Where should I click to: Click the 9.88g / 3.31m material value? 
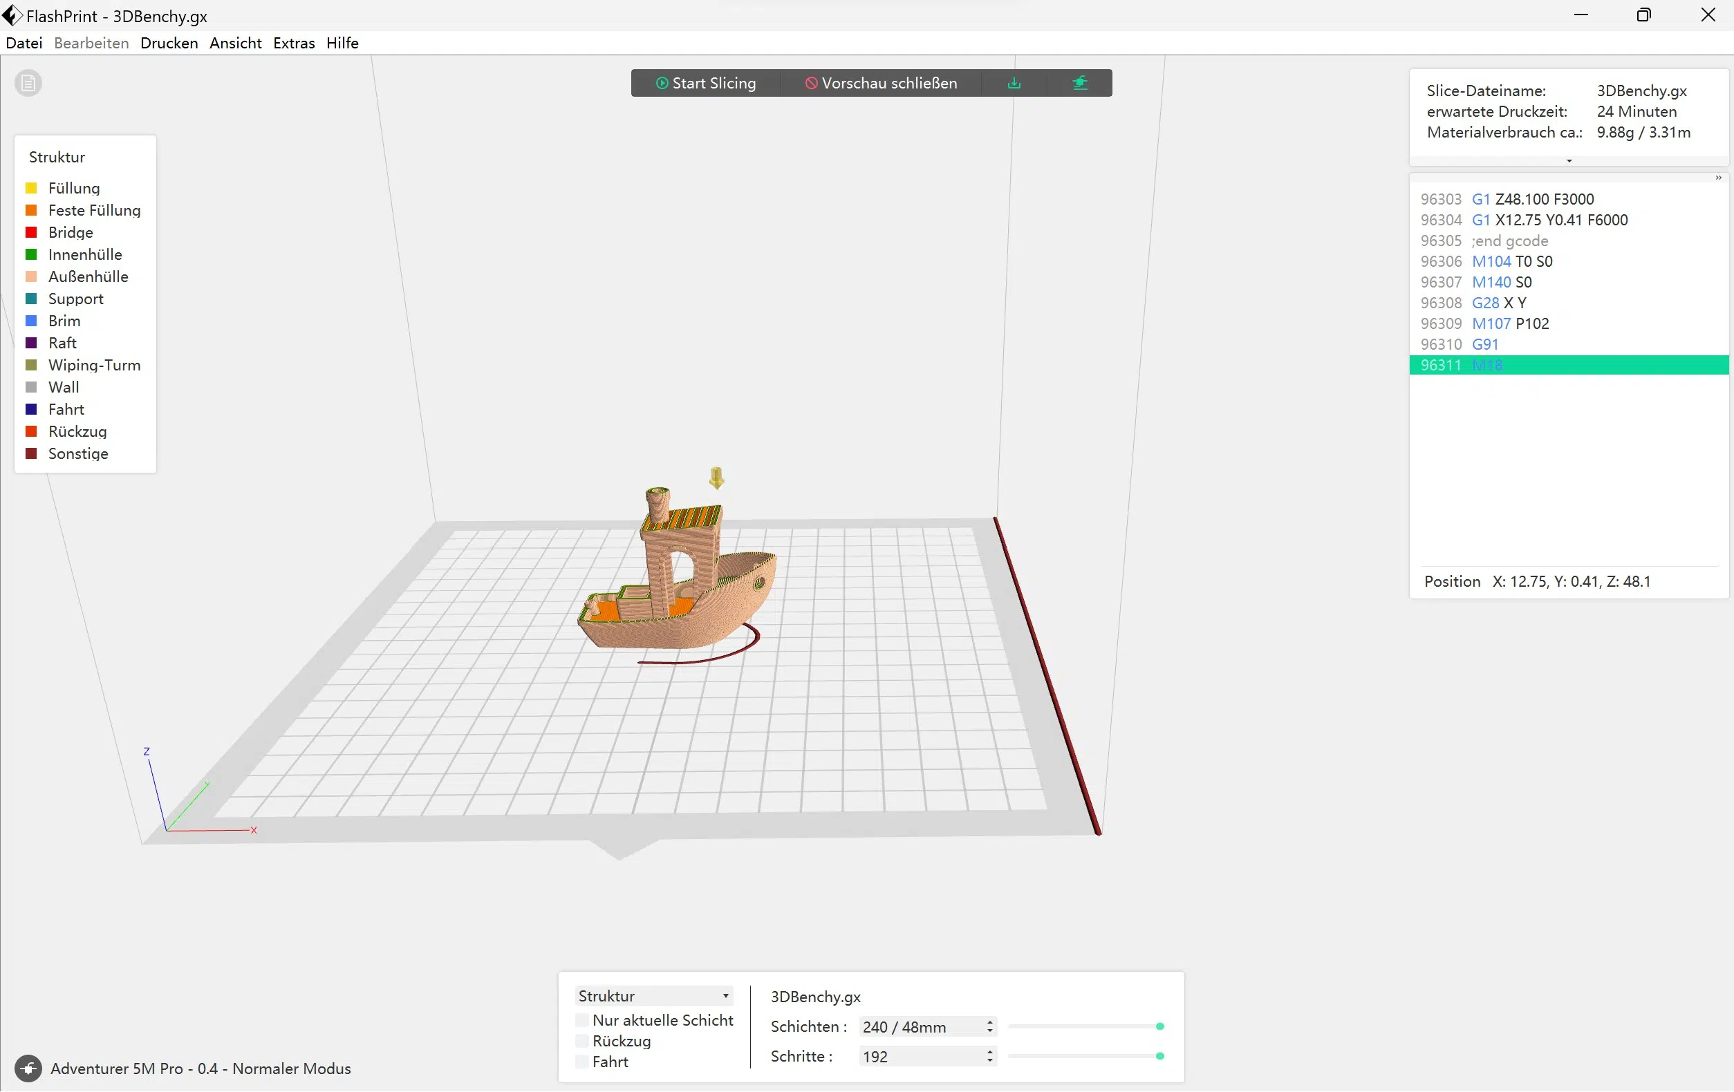(1643, 133)
